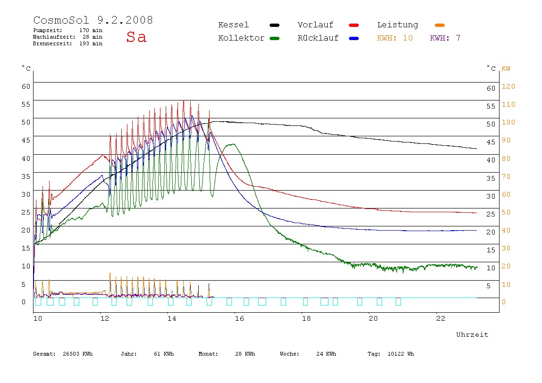
Task: Click the orange 'KWH: 10' value
Action: [x=395, y=38]
